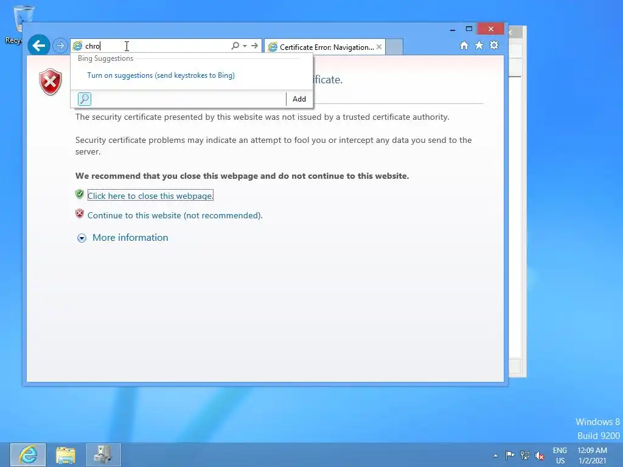The height and width of the screenshot is (467, 623).
Task: Open Favorites star icon
Action: (479, 45)
